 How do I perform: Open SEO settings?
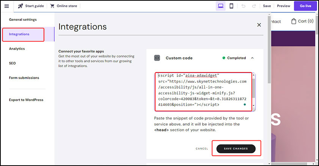click(13, 63)
